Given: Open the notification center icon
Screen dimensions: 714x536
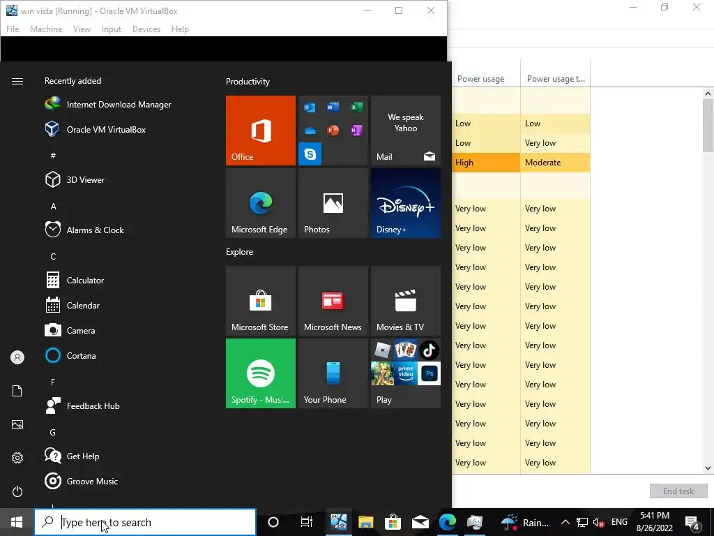Looking at the screenshot, I should [692, 522].
